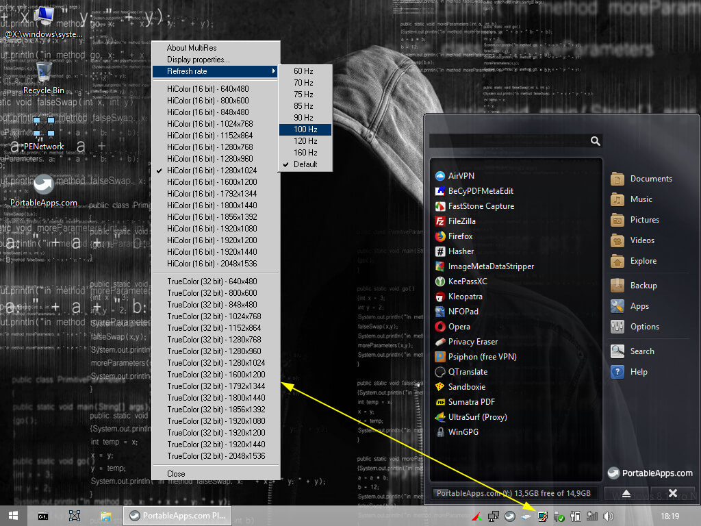Open the volume speaker tray icon
The height and width of the screenshot is (526, 701).
[x=608, y=516]
